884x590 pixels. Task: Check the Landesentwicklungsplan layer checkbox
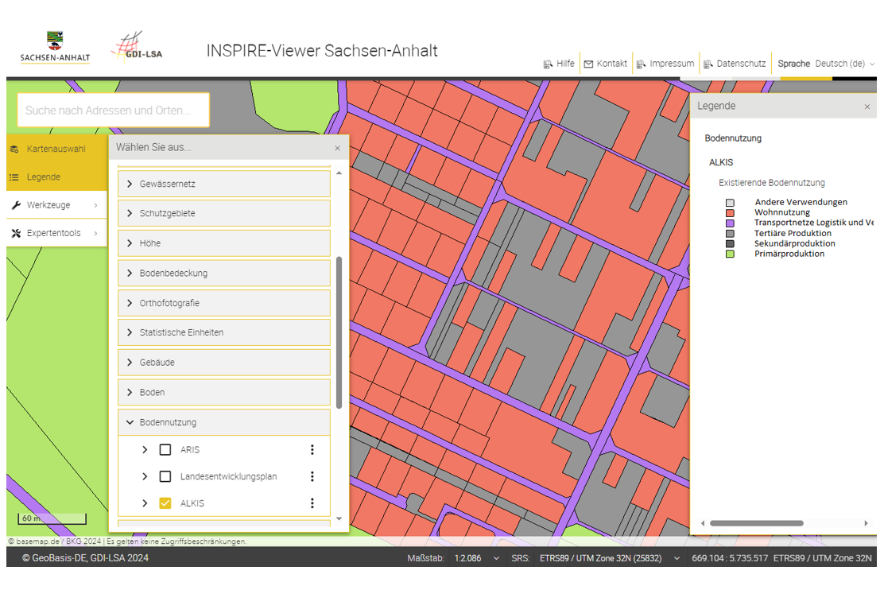tap(165, 477)
